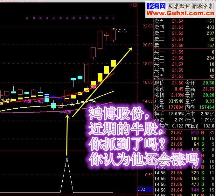Select the 14:56 trade row with volume 473
This screenshot has height=196, width=216.
185,185
